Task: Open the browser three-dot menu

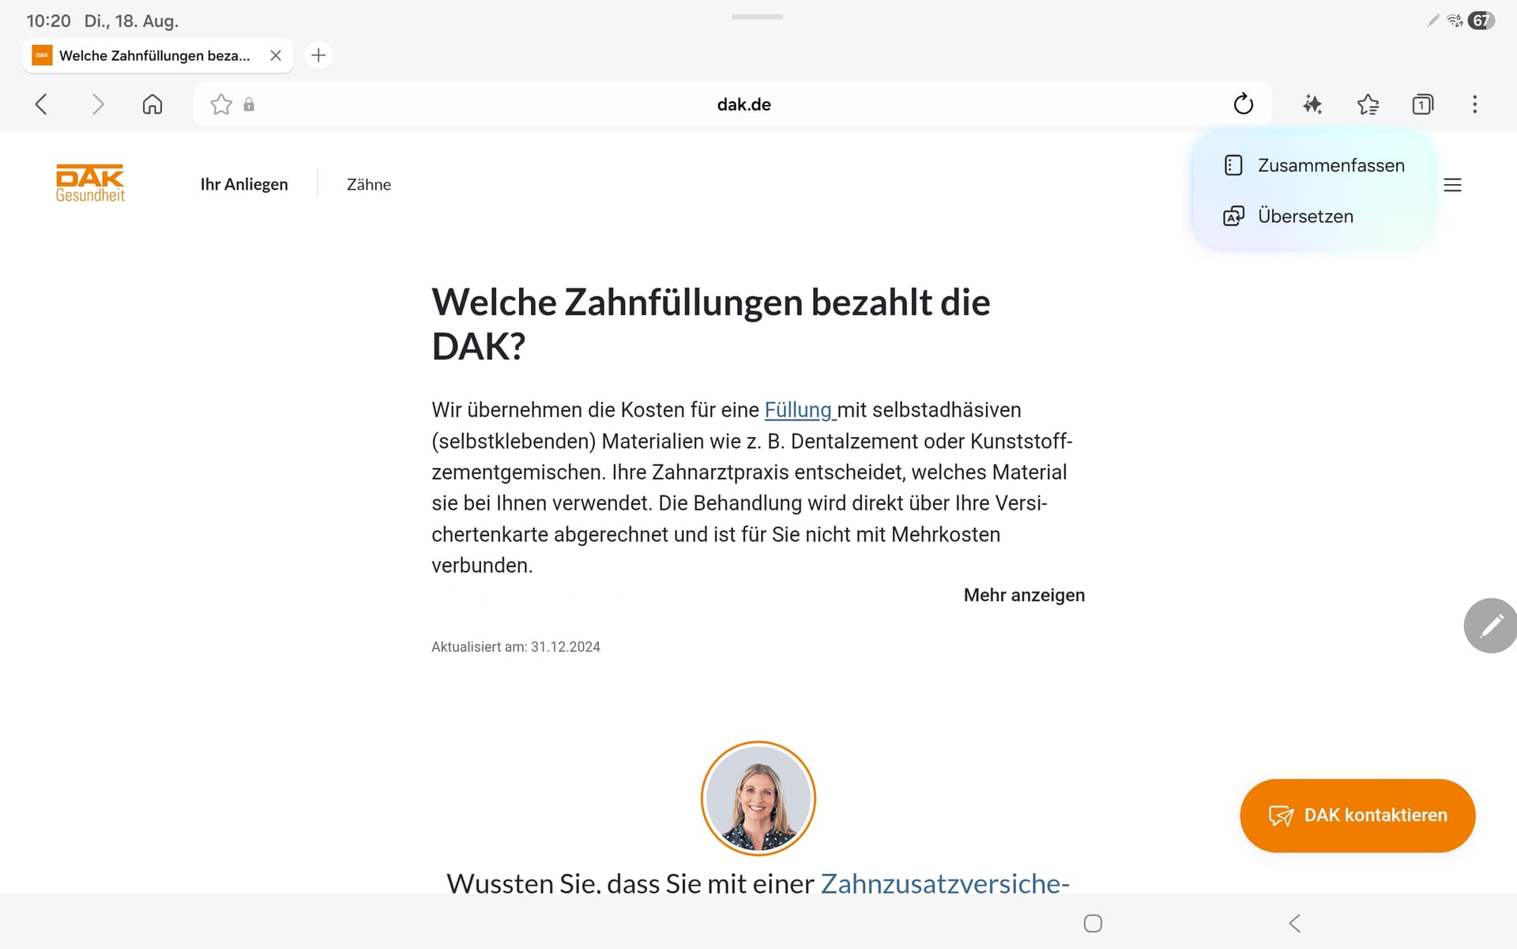Action: pyautogui.click(x=1474, y=104)
